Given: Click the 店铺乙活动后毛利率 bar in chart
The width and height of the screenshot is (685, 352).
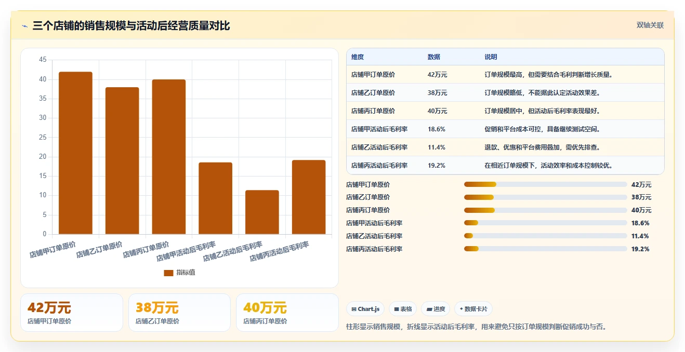Looking at the screenshot, I should click(262, 212).
